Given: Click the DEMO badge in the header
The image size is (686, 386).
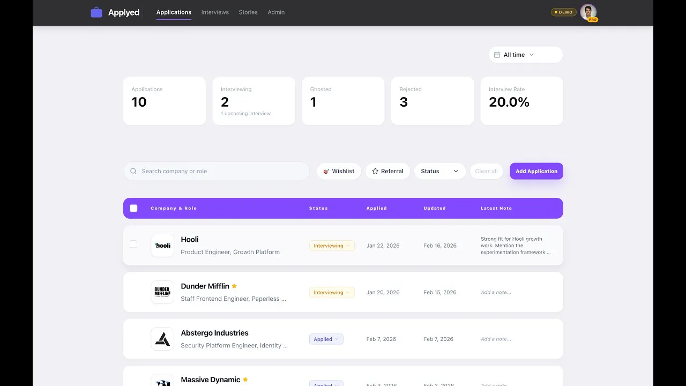Looking at the screenshot, I should pyautogui.click(x=564, y=12).
